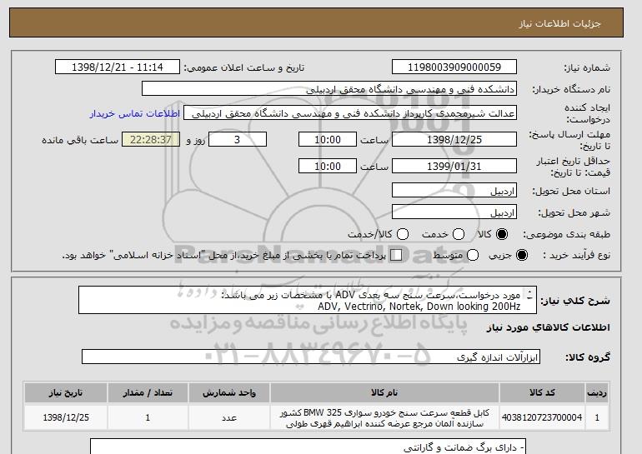Click the buyer organization name field
Screen dimensions: 642x454
coord(329,89)
